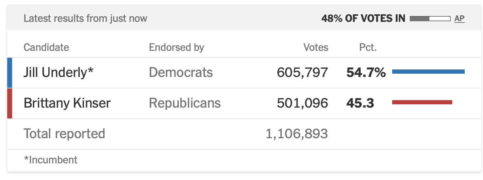483x180 pixels.
Task: Click the Candidate column header
Action: [46, 47]
